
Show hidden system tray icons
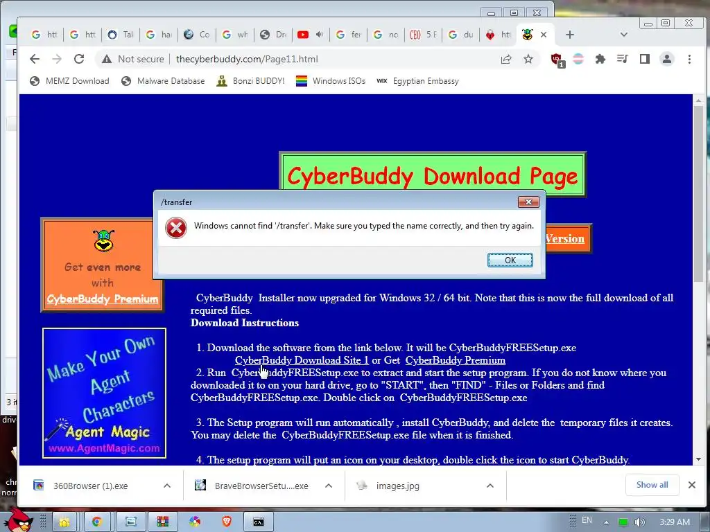tap(606, 522)
